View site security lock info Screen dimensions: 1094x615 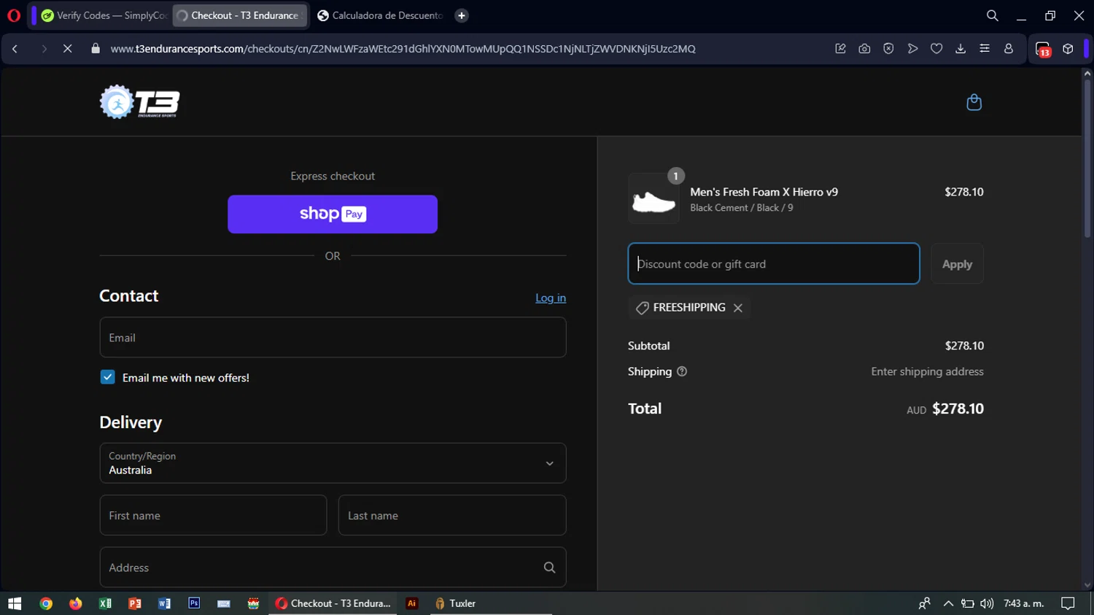[96, 49]
